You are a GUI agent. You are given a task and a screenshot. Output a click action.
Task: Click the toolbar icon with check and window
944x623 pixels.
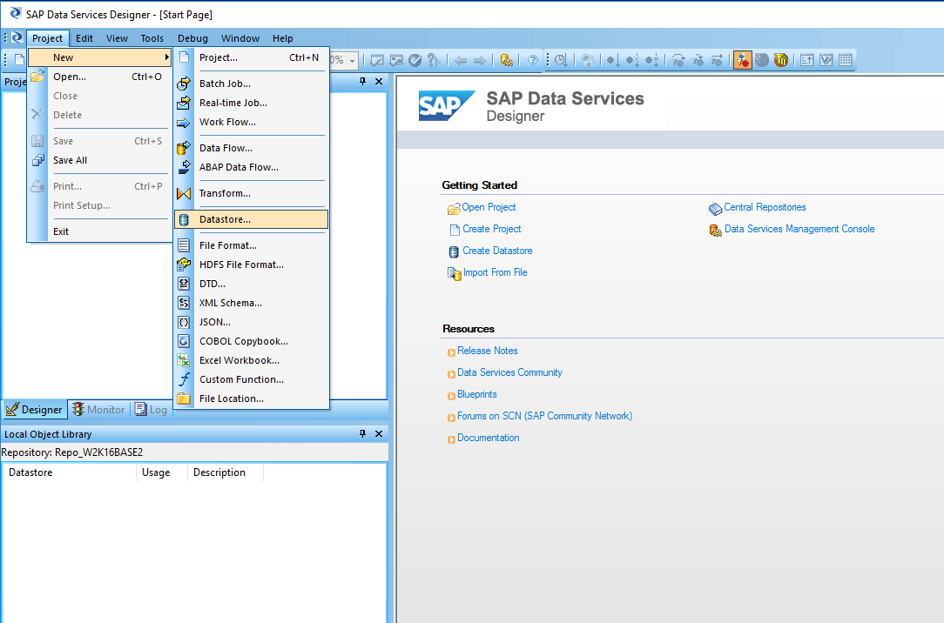[826, 59]
